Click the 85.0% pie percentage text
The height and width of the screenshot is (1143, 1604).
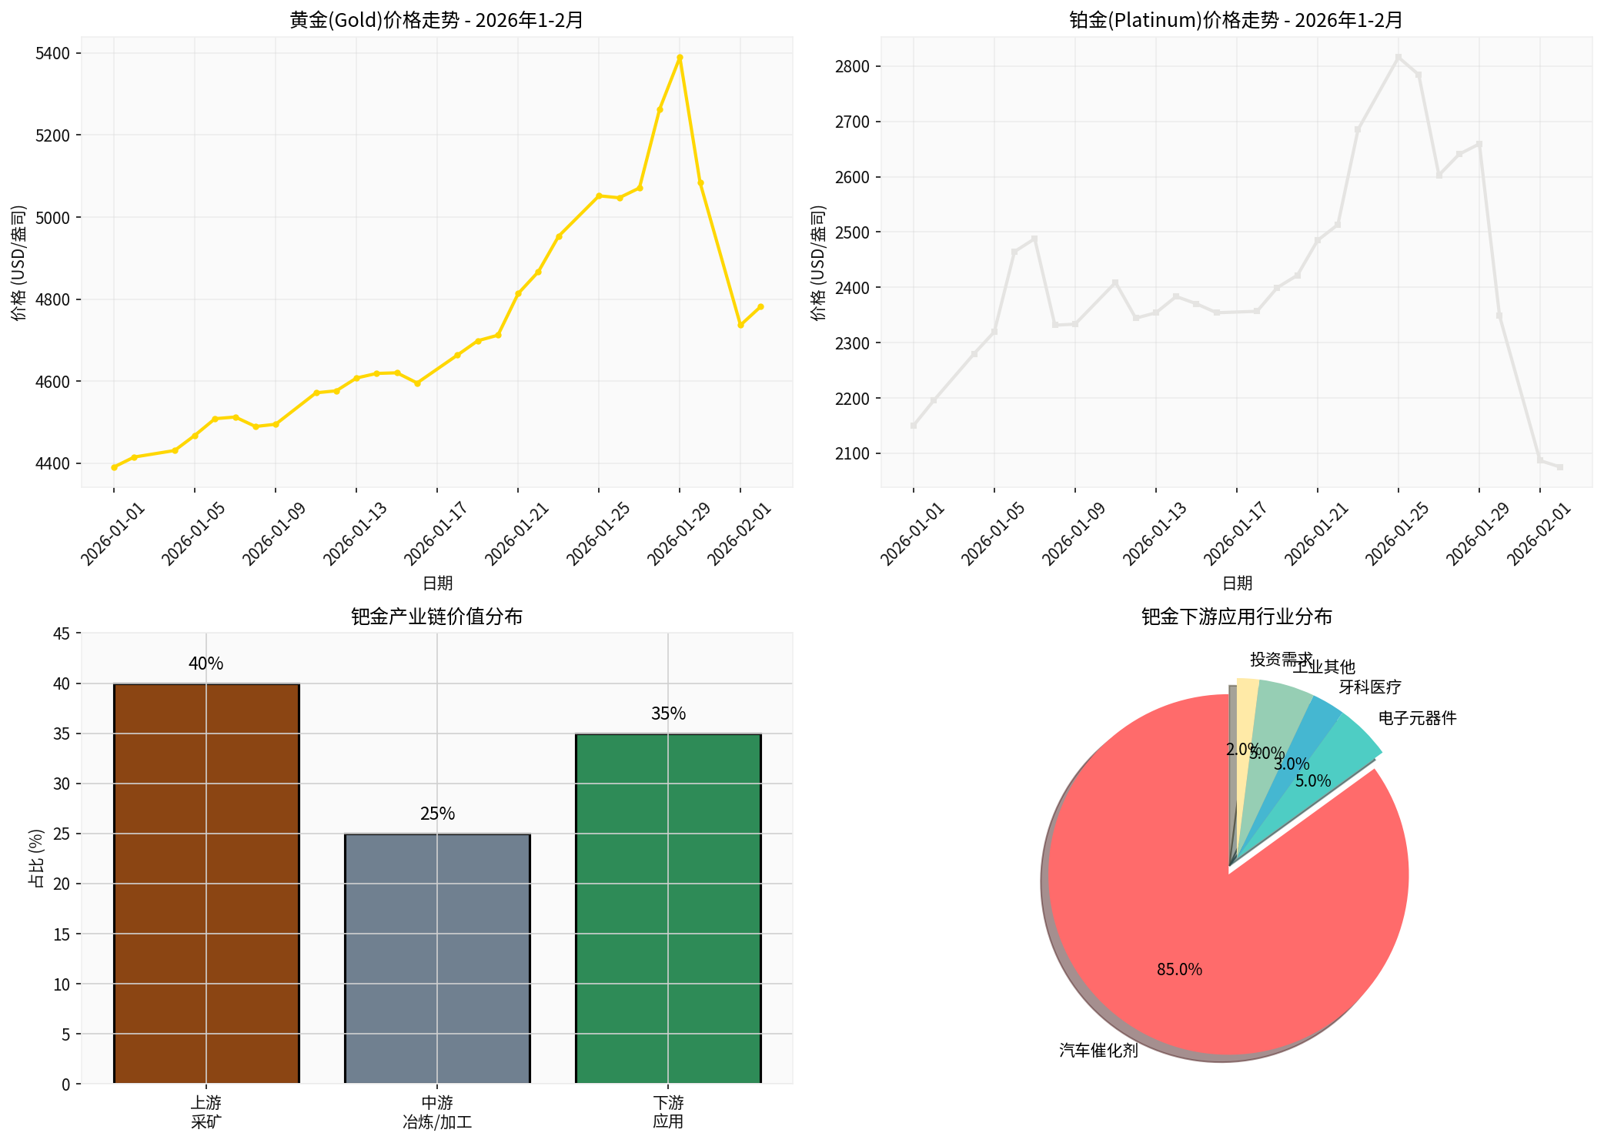point(1179,970)
